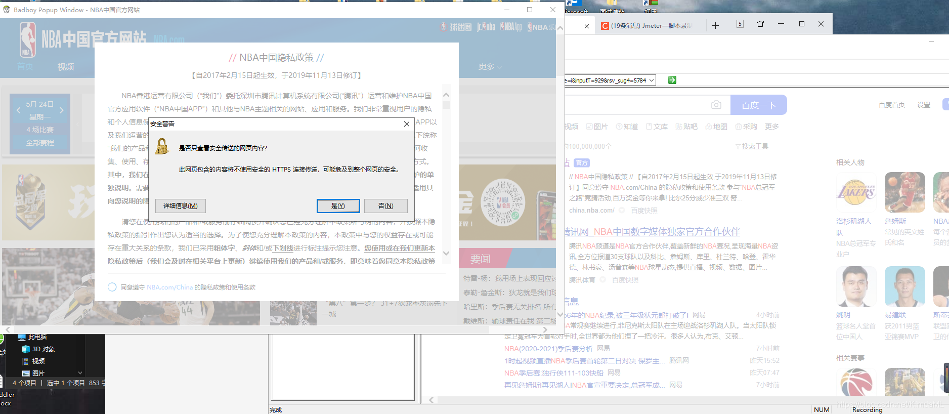Screen dimensions: 949x414
Task: Select Baidu 地图 tab
Action: pyautogui.click(x=716, y=127)
